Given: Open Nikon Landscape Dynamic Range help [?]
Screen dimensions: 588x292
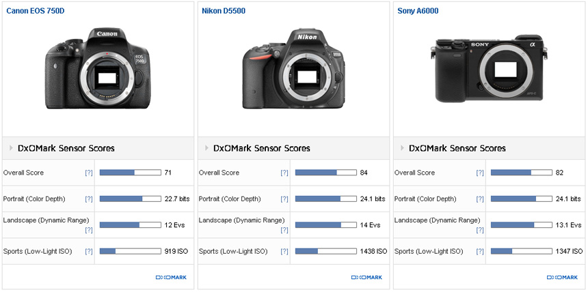Looking at the screenshot, I should tap(284, 230).
